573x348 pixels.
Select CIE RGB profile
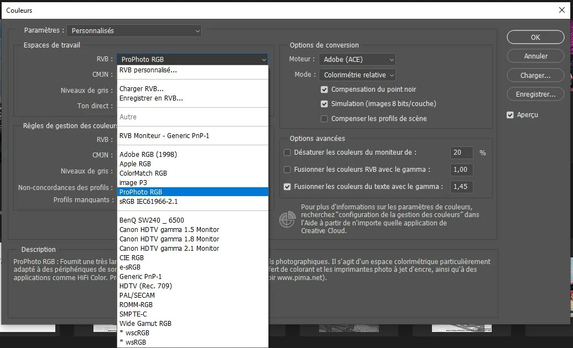[192, 258]
